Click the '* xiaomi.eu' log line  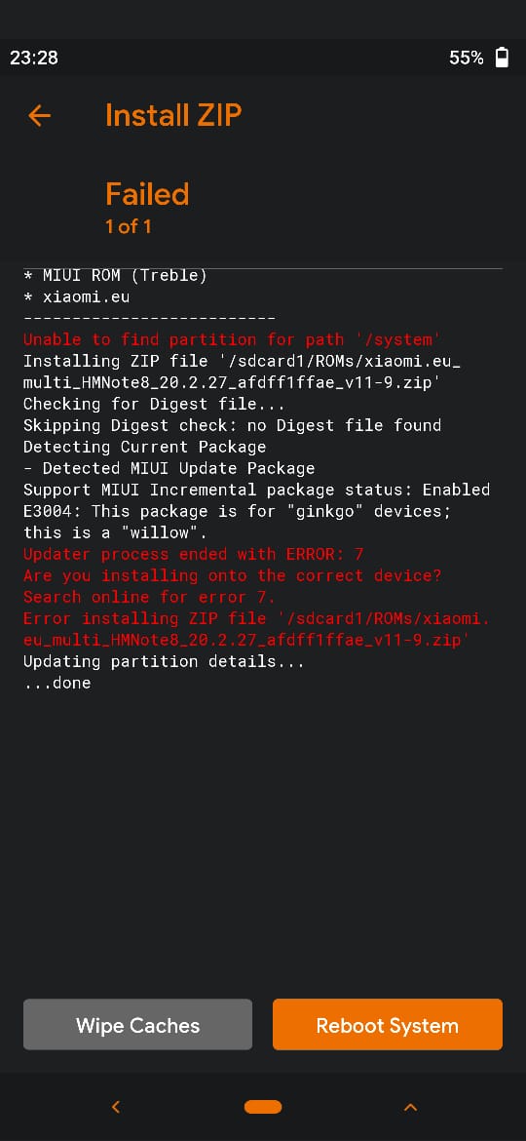click(76, 296)
